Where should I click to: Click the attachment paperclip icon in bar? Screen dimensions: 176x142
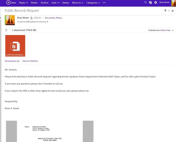pyautogui.click(x=6, y=30)
